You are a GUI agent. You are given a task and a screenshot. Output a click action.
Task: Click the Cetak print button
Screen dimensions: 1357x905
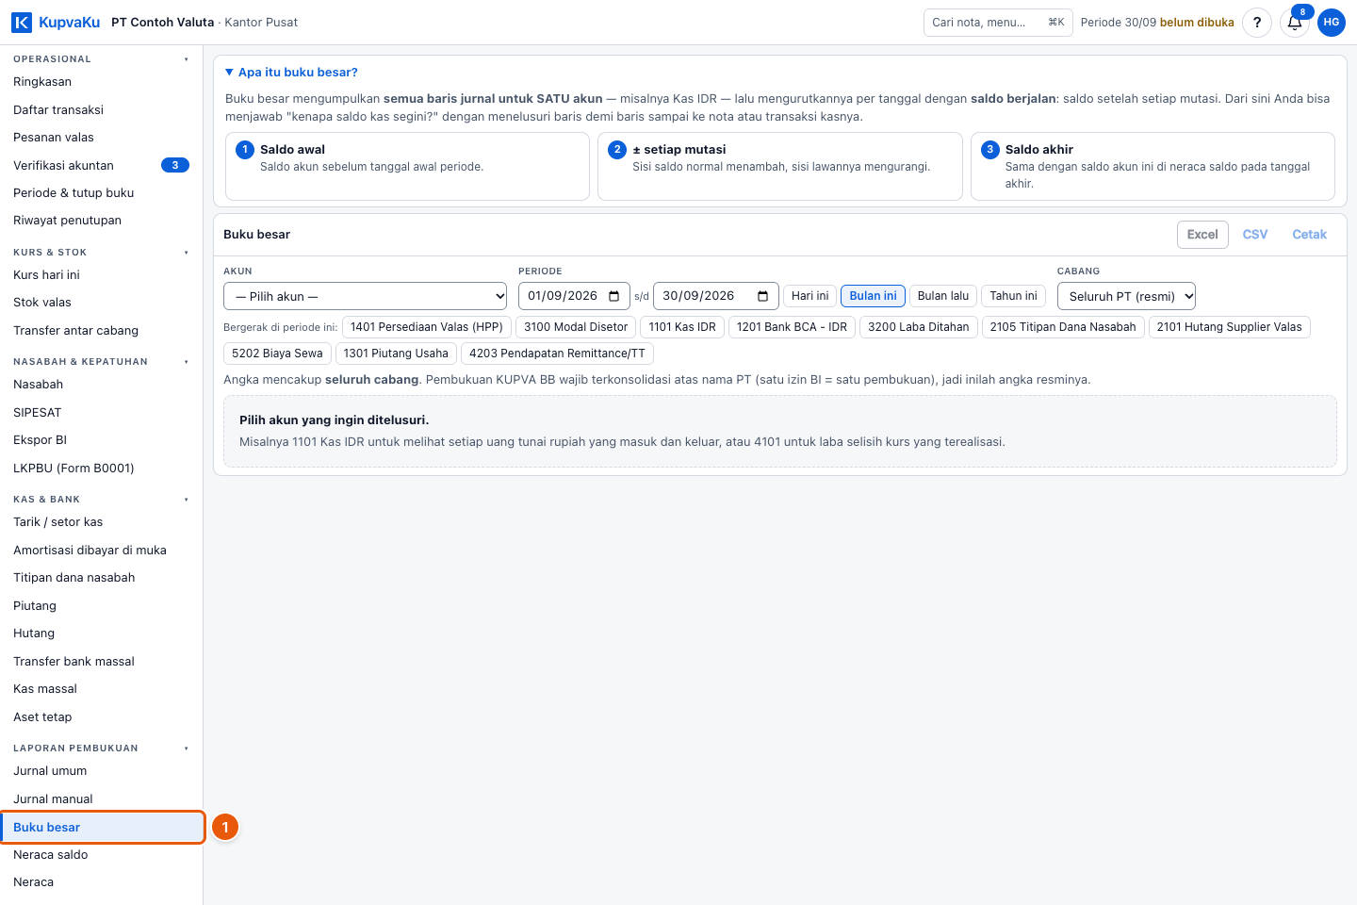click(1309, 235)
